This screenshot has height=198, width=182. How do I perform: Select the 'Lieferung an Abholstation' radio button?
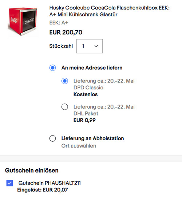(x=53, y=138)
